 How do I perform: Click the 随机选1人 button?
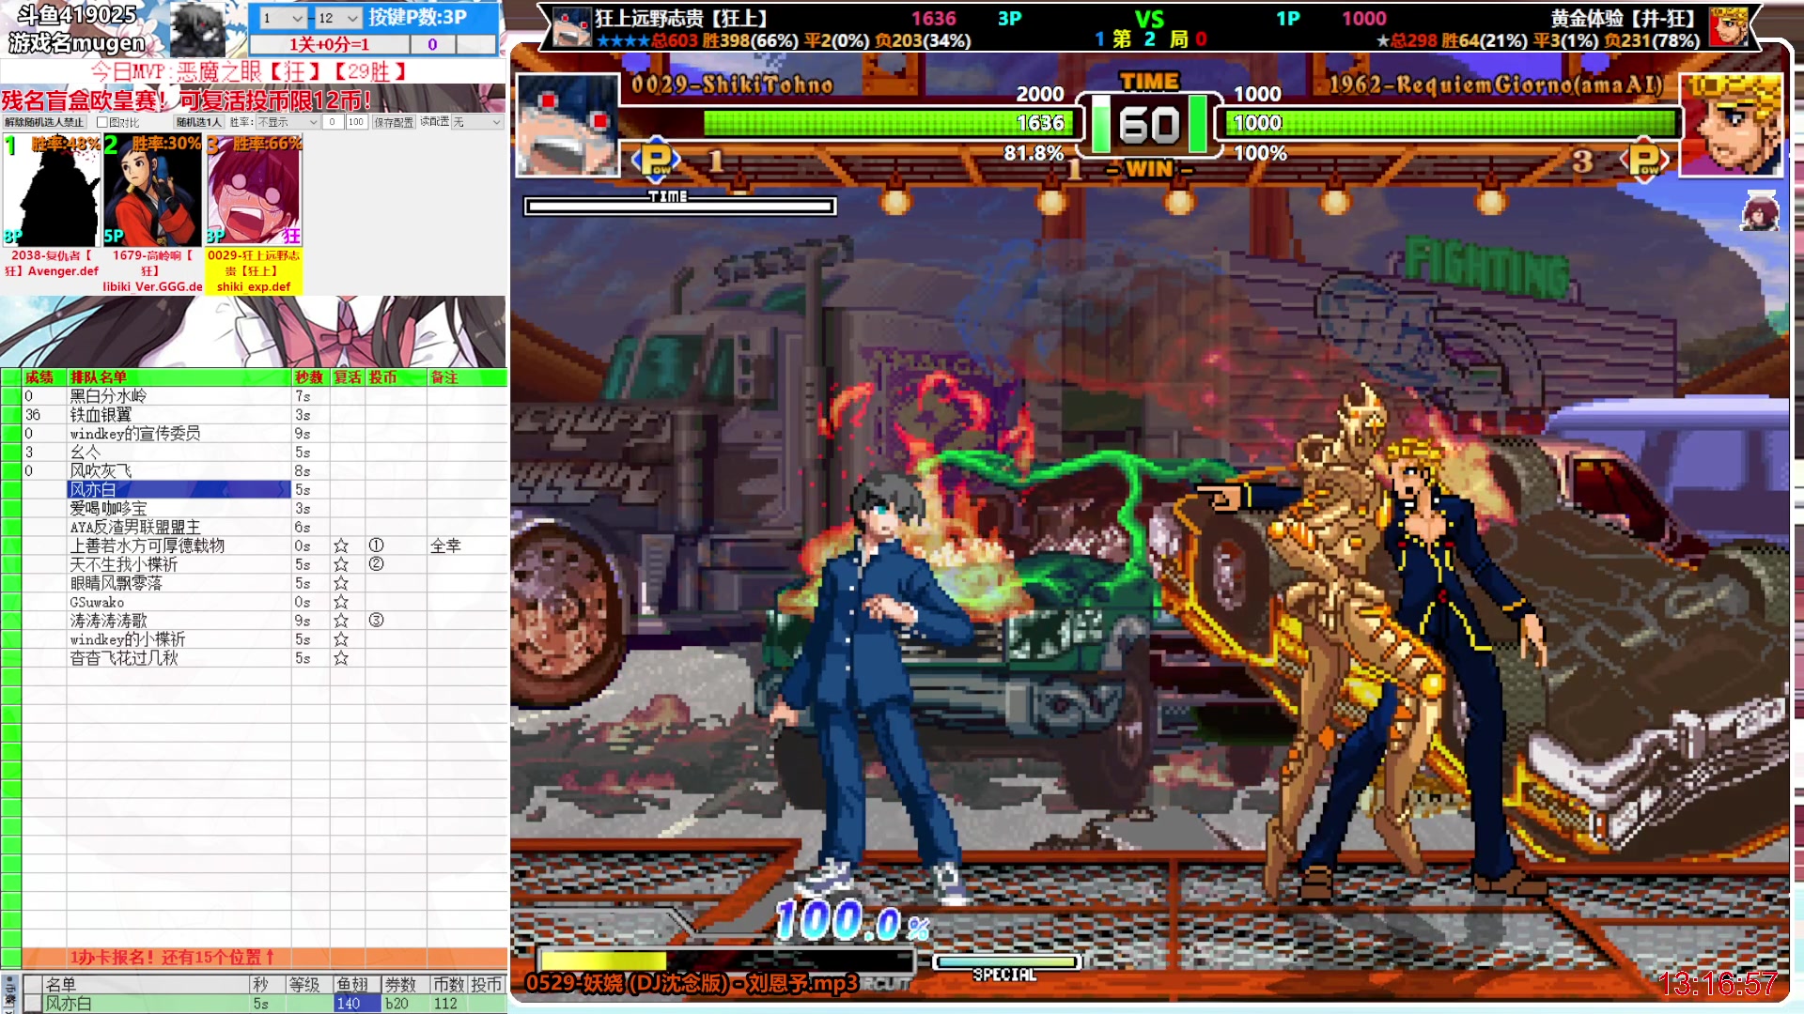click(x=198, y=122)
